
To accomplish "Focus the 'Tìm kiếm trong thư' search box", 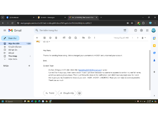I will pyautogui.click(x=81, y=30).
